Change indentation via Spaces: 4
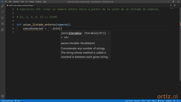Viewport: 181px width, 102px height. pyautogui.click(x=137, y=101)
